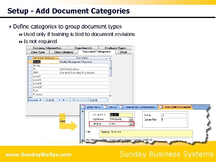216x162 pixels.
Task: Click the record number box 1 of 10
Action: [x=51, y=100]
